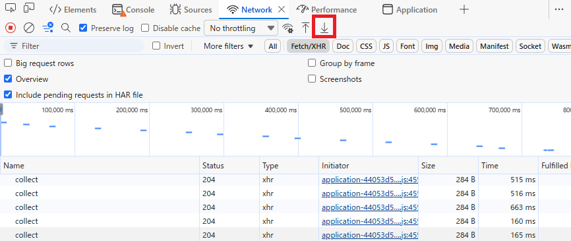The height and width of the screenshot is (241, 571).
Task: Click the 500,000 ms overview timeline marker
Action: tap(355, 110)
